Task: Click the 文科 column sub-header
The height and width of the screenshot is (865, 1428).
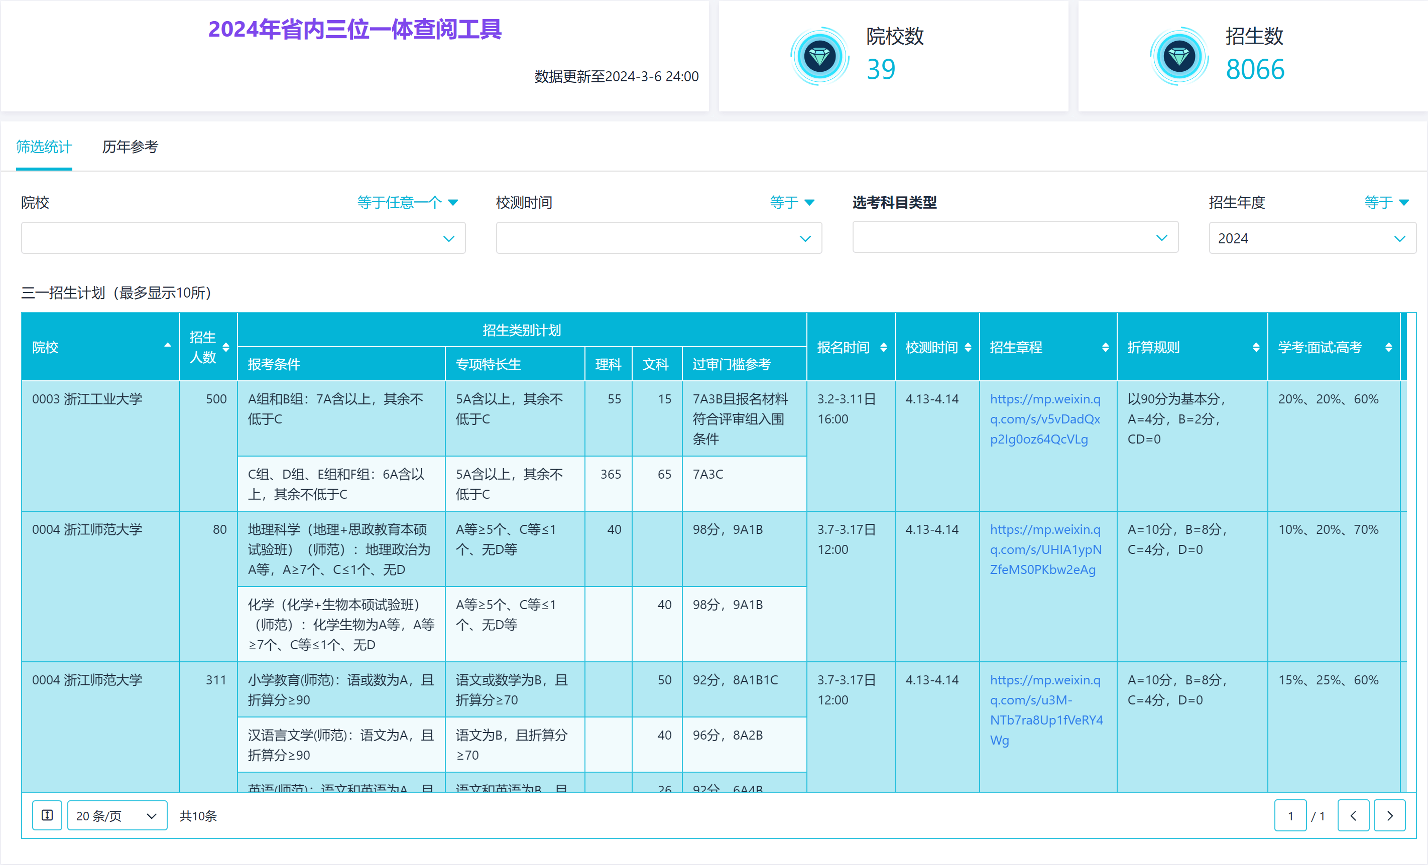Action: (656, 364)
